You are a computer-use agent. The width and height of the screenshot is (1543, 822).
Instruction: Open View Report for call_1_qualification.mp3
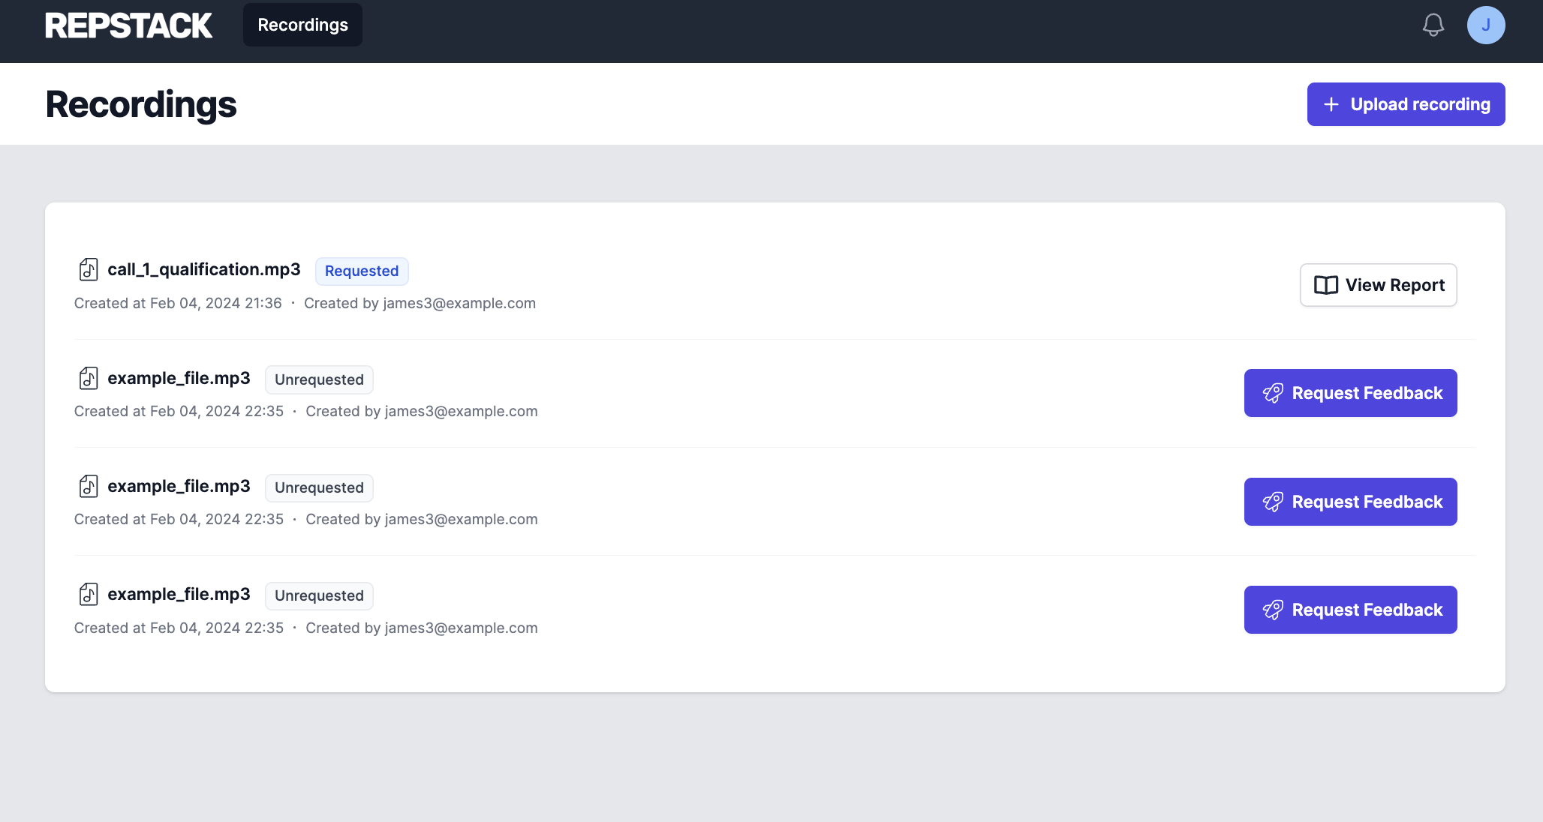1378,285
